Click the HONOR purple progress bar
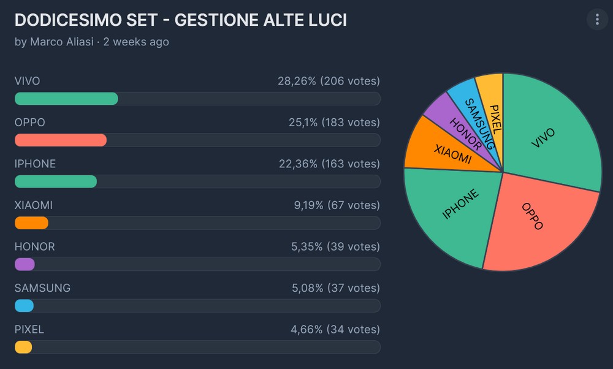 [x=25, y=264]
